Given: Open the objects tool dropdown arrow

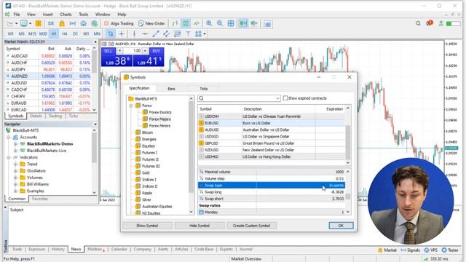Looking at the screenshot, I should (x=205, y=34).
